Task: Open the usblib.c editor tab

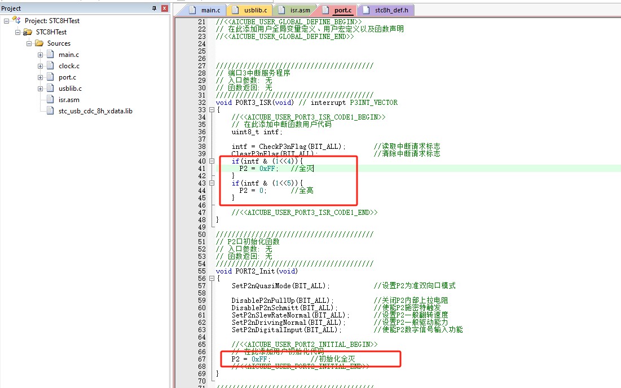Action: click(x=256, y=10)
